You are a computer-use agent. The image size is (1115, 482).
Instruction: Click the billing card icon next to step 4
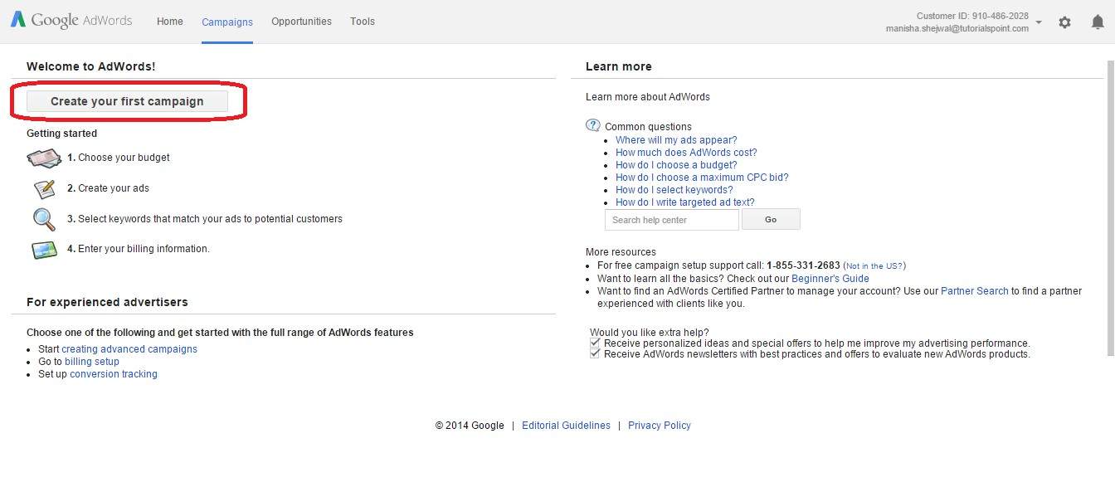(43, 248)
